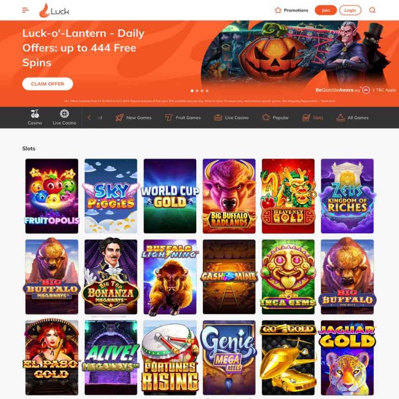
Task: Open the hamburger menu icon
Action: [25, 10]
